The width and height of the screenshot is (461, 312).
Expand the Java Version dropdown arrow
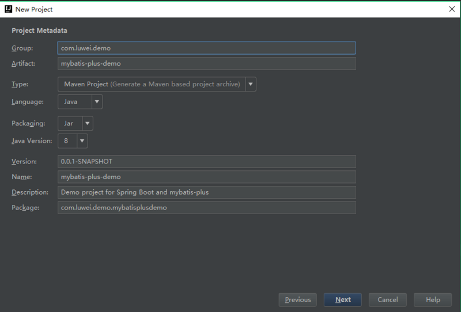pyautogui.click(x=82, y=140)
